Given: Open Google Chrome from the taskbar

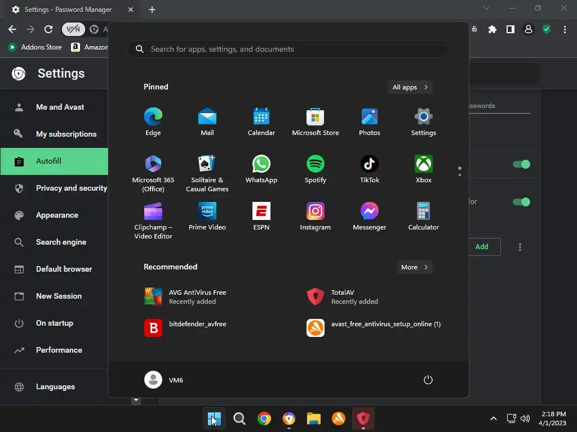Looking at the screenshot, I should 264,418.
